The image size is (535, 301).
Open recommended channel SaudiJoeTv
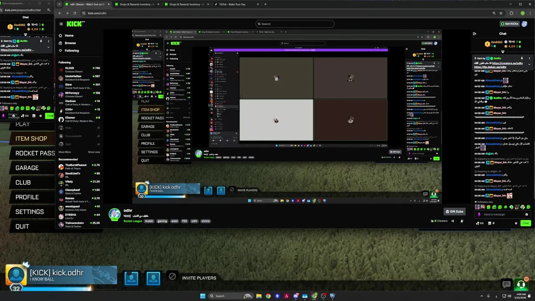coord(79,175)
